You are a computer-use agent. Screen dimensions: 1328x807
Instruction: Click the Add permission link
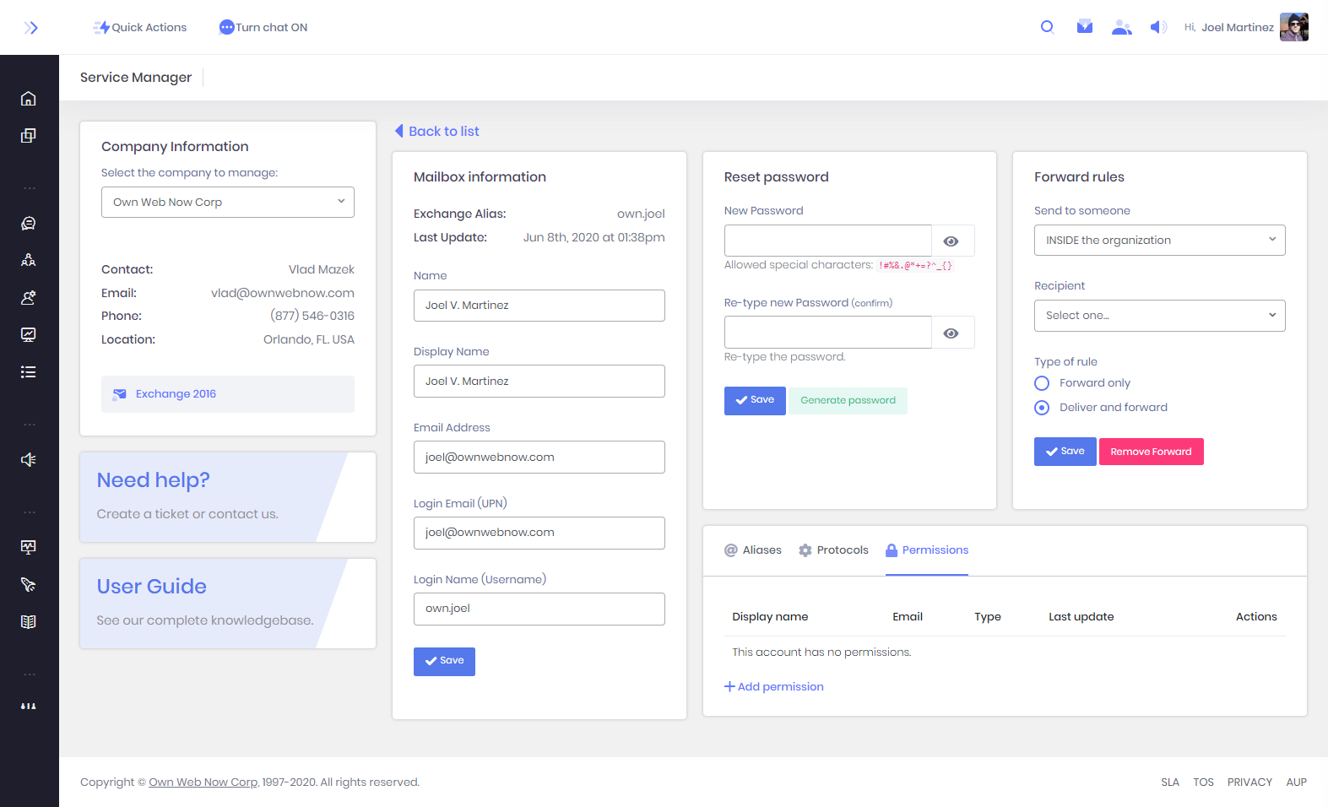pos(774,687)
